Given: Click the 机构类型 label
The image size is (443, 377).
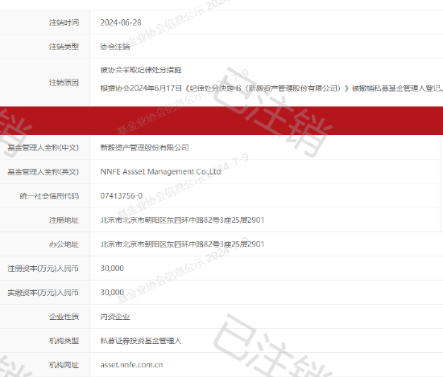Looking at the screenshot, I should pos(64,341).
